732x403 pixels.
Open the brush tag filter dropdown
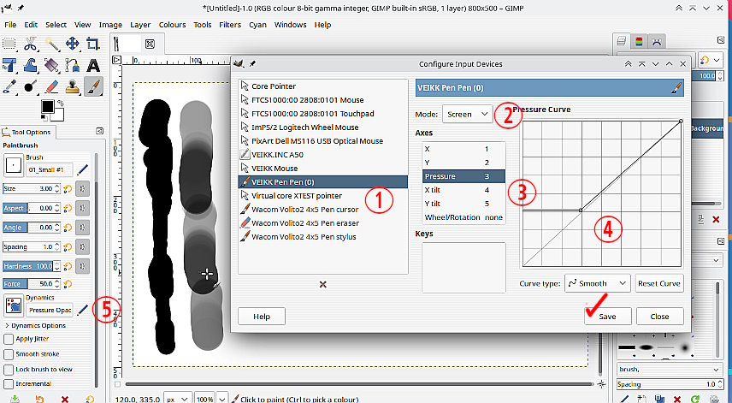pos(670,370)
